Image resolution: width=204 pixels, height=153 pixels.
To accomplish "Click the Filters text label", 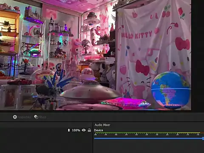I will click(x=42, y=117).
